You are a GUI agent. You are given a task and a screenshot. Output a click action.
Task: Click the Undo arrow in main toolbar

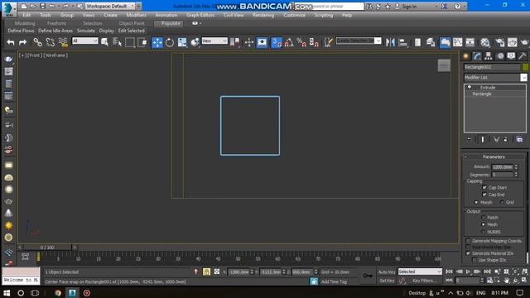tap(11, 42)
